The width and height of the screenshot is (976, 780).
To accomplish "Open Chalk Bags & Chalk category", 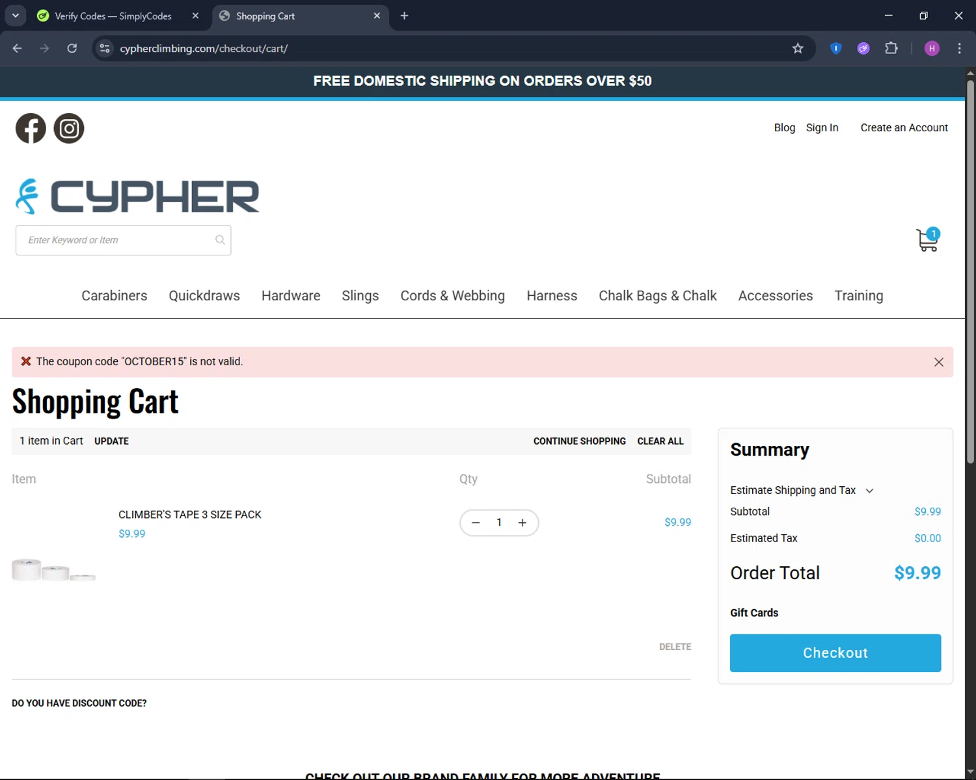I will pyautogui.click(x=658, y=296).
